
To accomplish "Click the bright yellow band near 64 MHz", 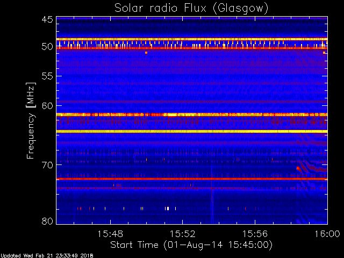I will [x=192, y=131].
